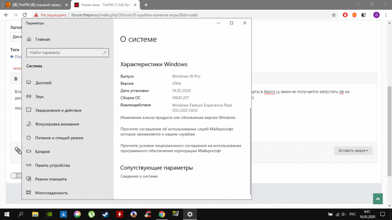Open the NVIDIA app on the taskbar
The image size is (392, 220).
49,214
